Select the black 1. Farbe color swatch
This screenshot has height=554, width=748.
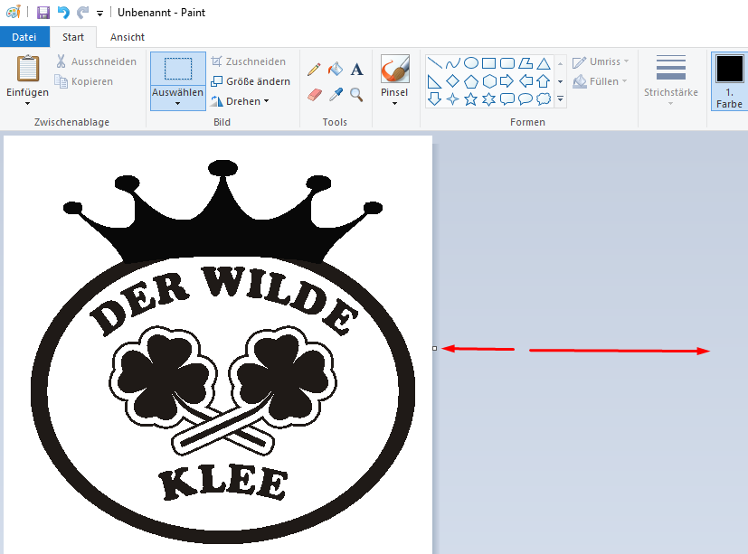729,69
